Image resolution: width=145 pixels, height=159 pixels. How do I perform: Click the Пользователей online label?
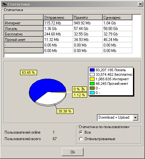click(x=22, y=132)
